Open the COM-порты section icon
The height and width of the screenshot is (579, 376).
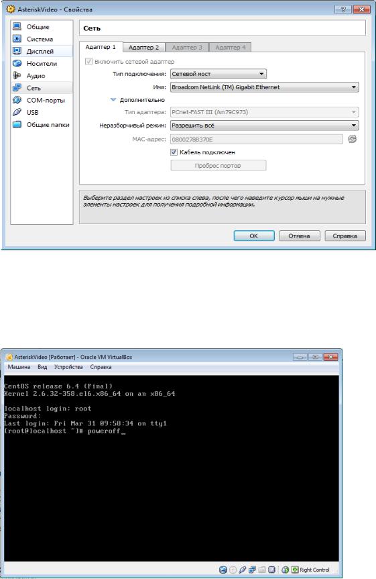pyautogui.click(x=17, y=100)
